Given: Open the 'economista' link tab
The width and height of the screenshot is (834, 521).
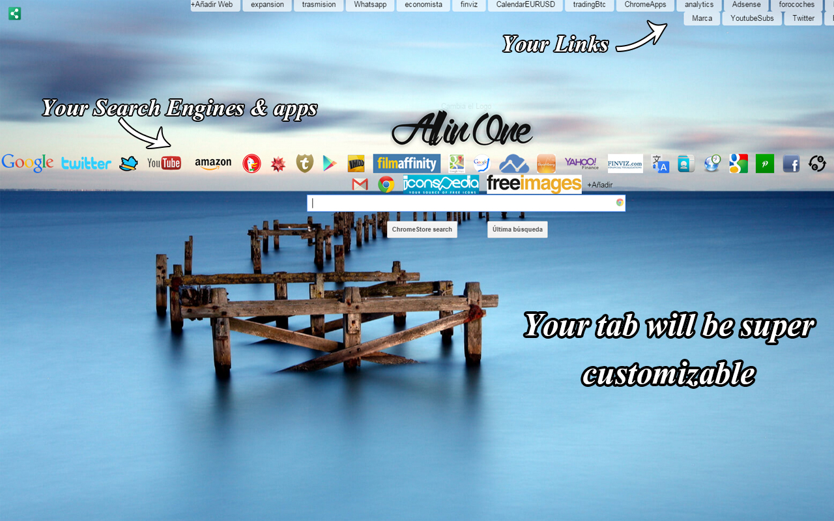Looking at the screenshot, I should pyautogui.click(x=424, y=5).
